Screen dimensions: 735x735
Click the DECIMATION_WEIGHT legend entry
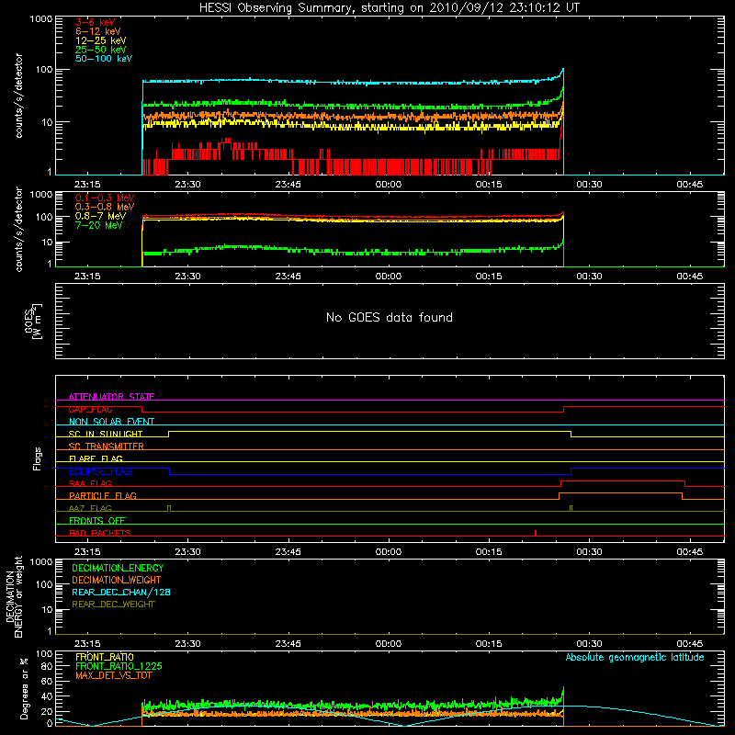click(117, 580)
